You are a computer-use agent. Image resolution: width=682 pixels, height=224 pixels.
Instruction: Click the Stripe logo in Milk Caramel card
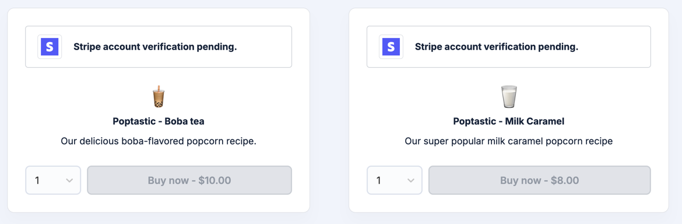point(391,47)
